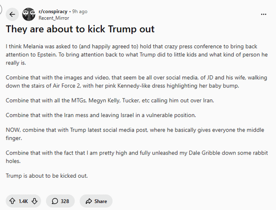Viewport: 276px width, 210px height.
Task: Open the 328 comments count
Action: (65, 201)
